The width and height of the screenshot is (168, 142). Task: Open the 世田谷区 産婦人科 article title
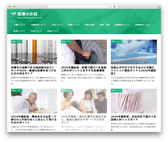(x=133, y=118)
